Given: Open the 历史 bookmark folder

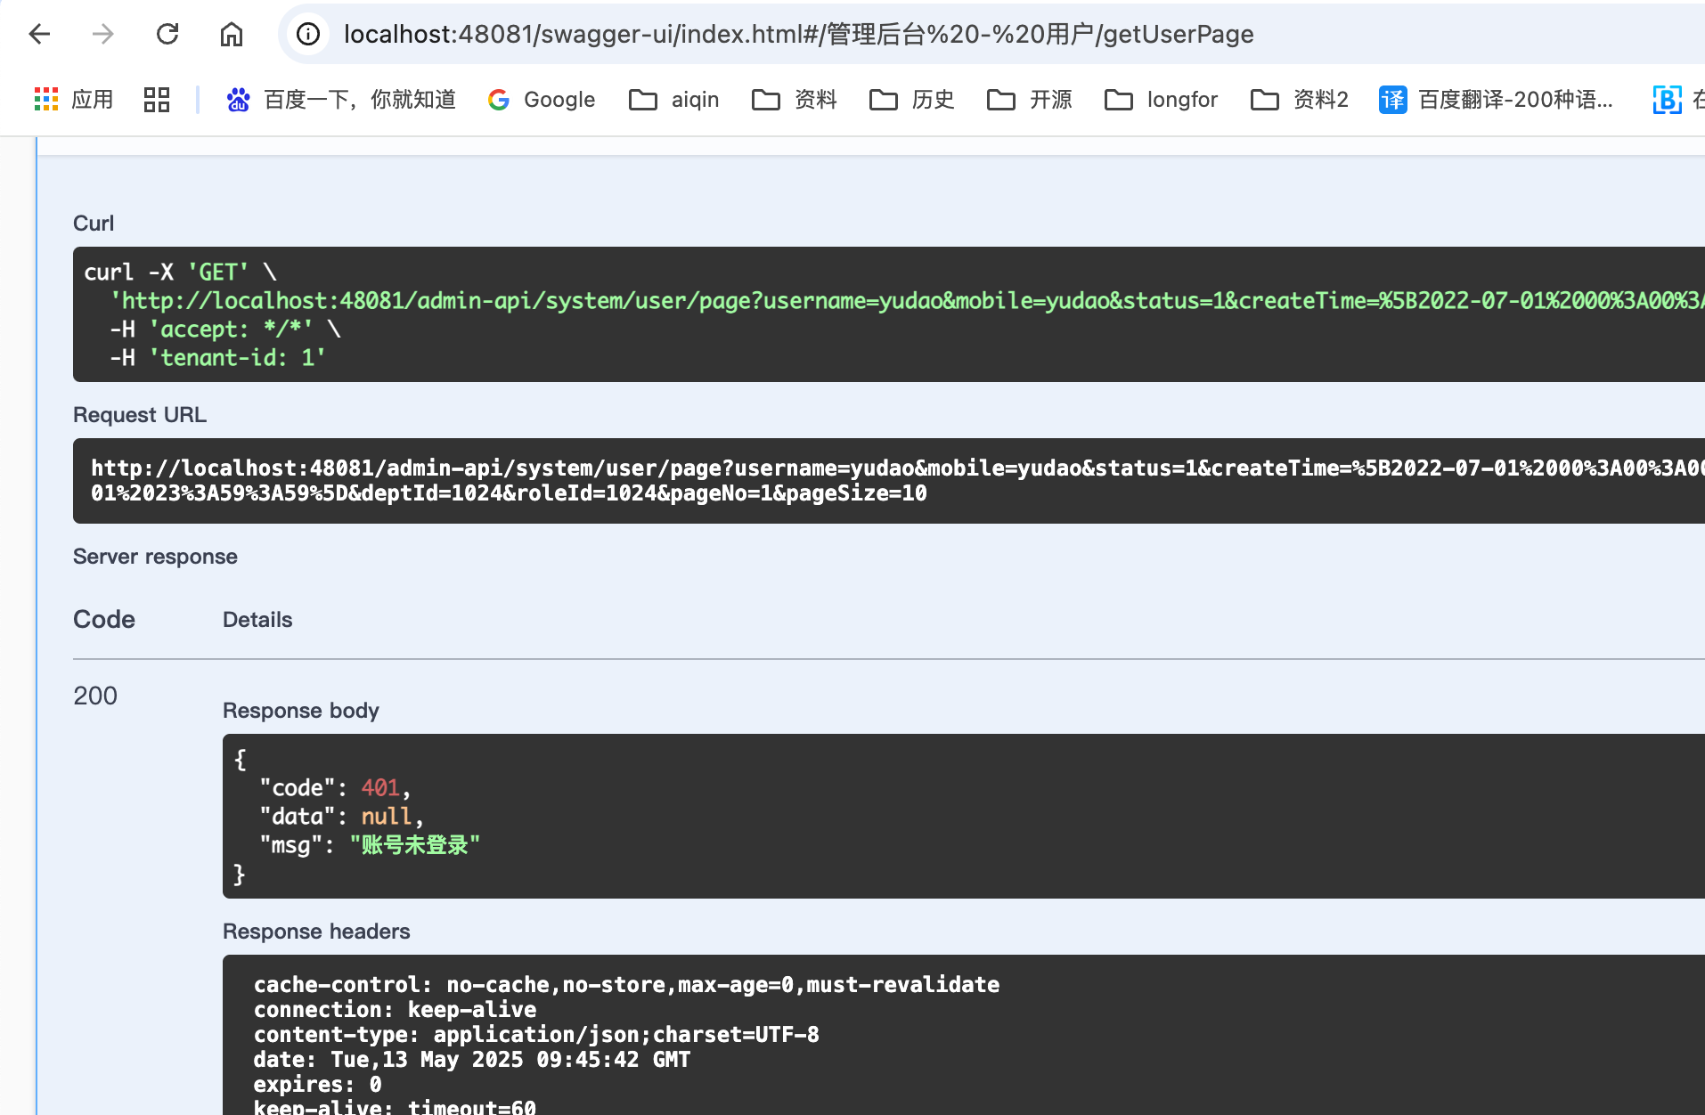Looking at the screenshot, I should (912, 99).
